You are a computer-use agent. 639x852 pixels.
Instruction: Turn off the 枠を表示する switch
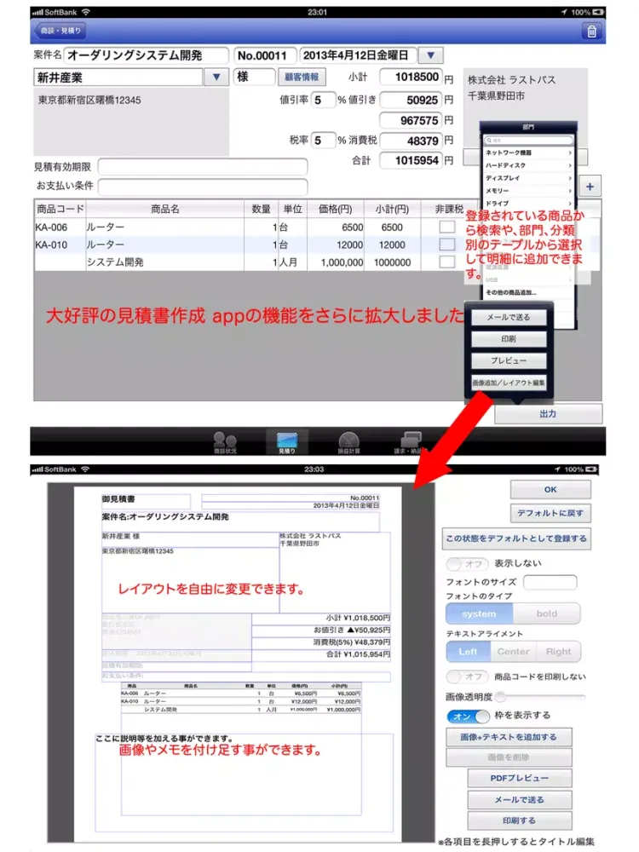pos(470,717)
